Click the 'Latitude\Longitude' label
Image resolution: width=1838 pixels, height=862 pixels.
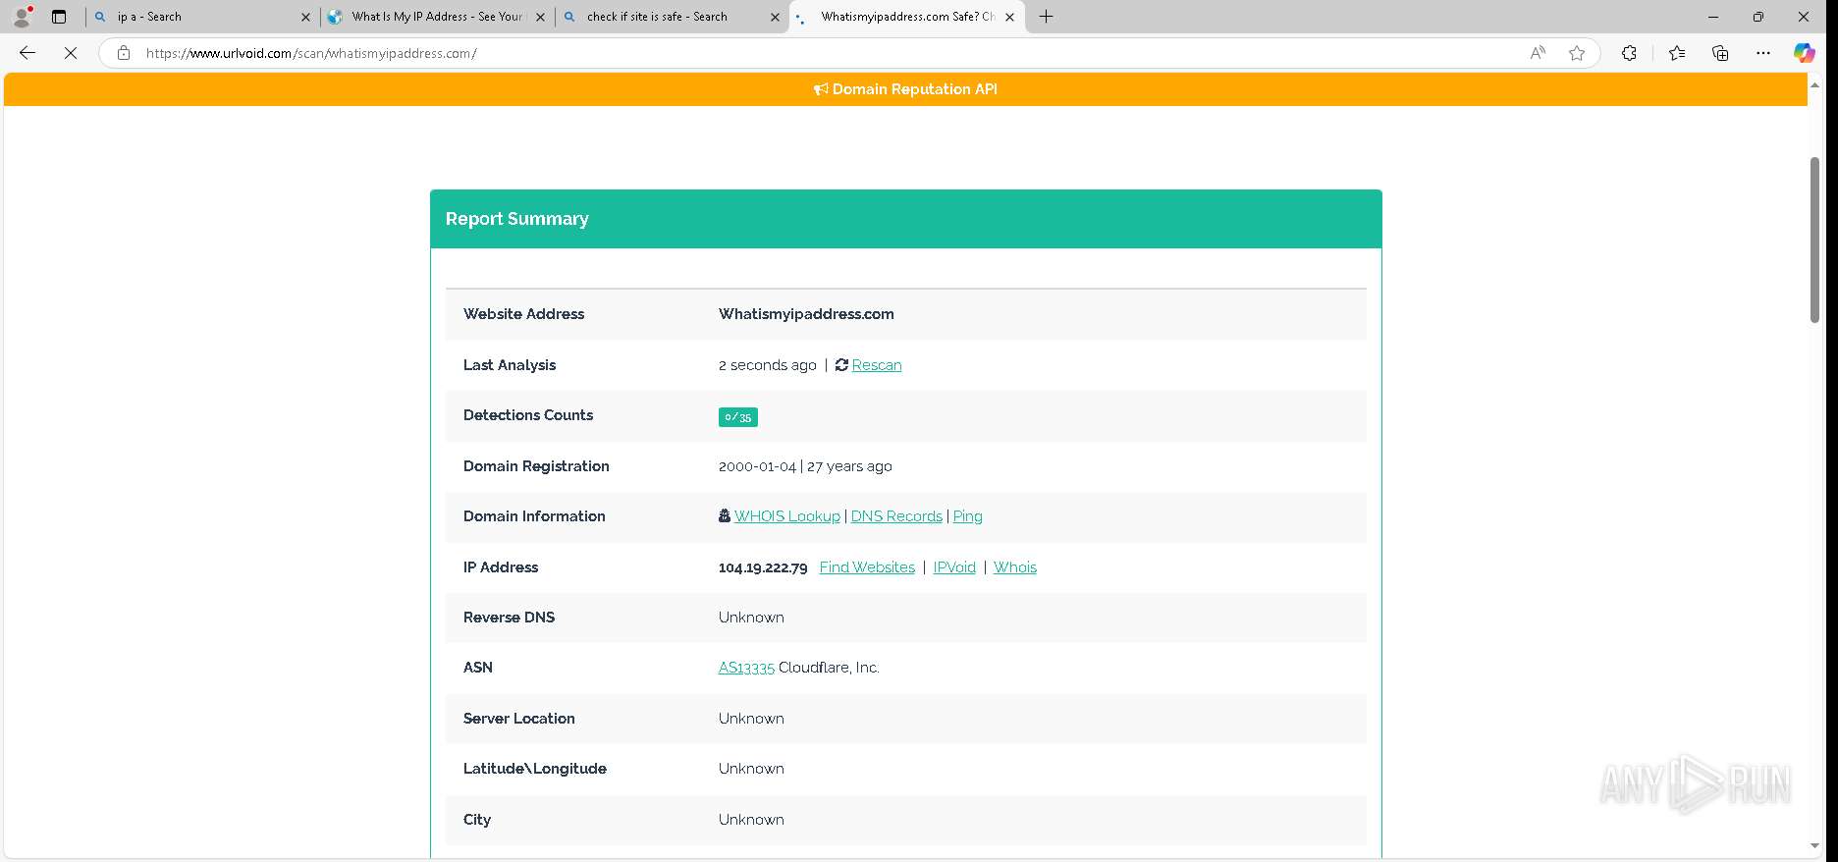click(x=535, y=769)
